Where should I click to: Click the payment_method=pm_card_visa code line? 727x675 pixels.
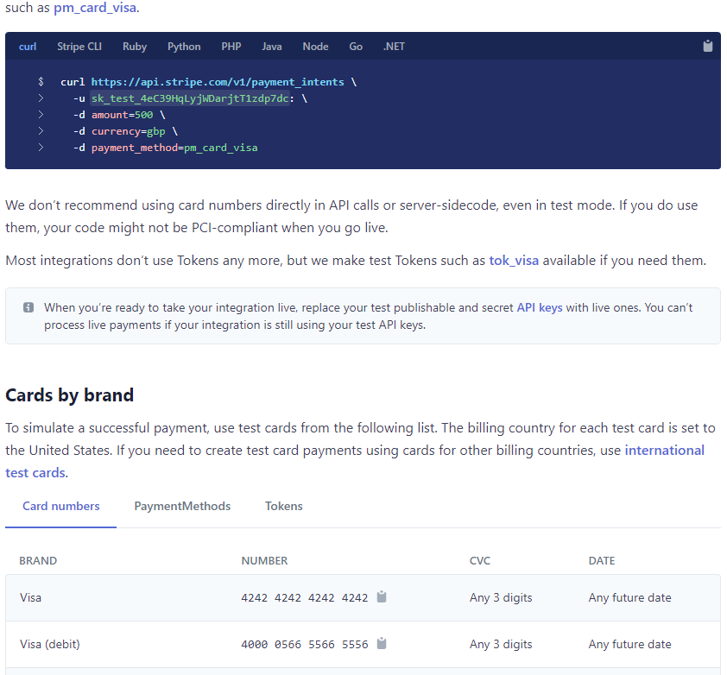(x=174, y=148)
